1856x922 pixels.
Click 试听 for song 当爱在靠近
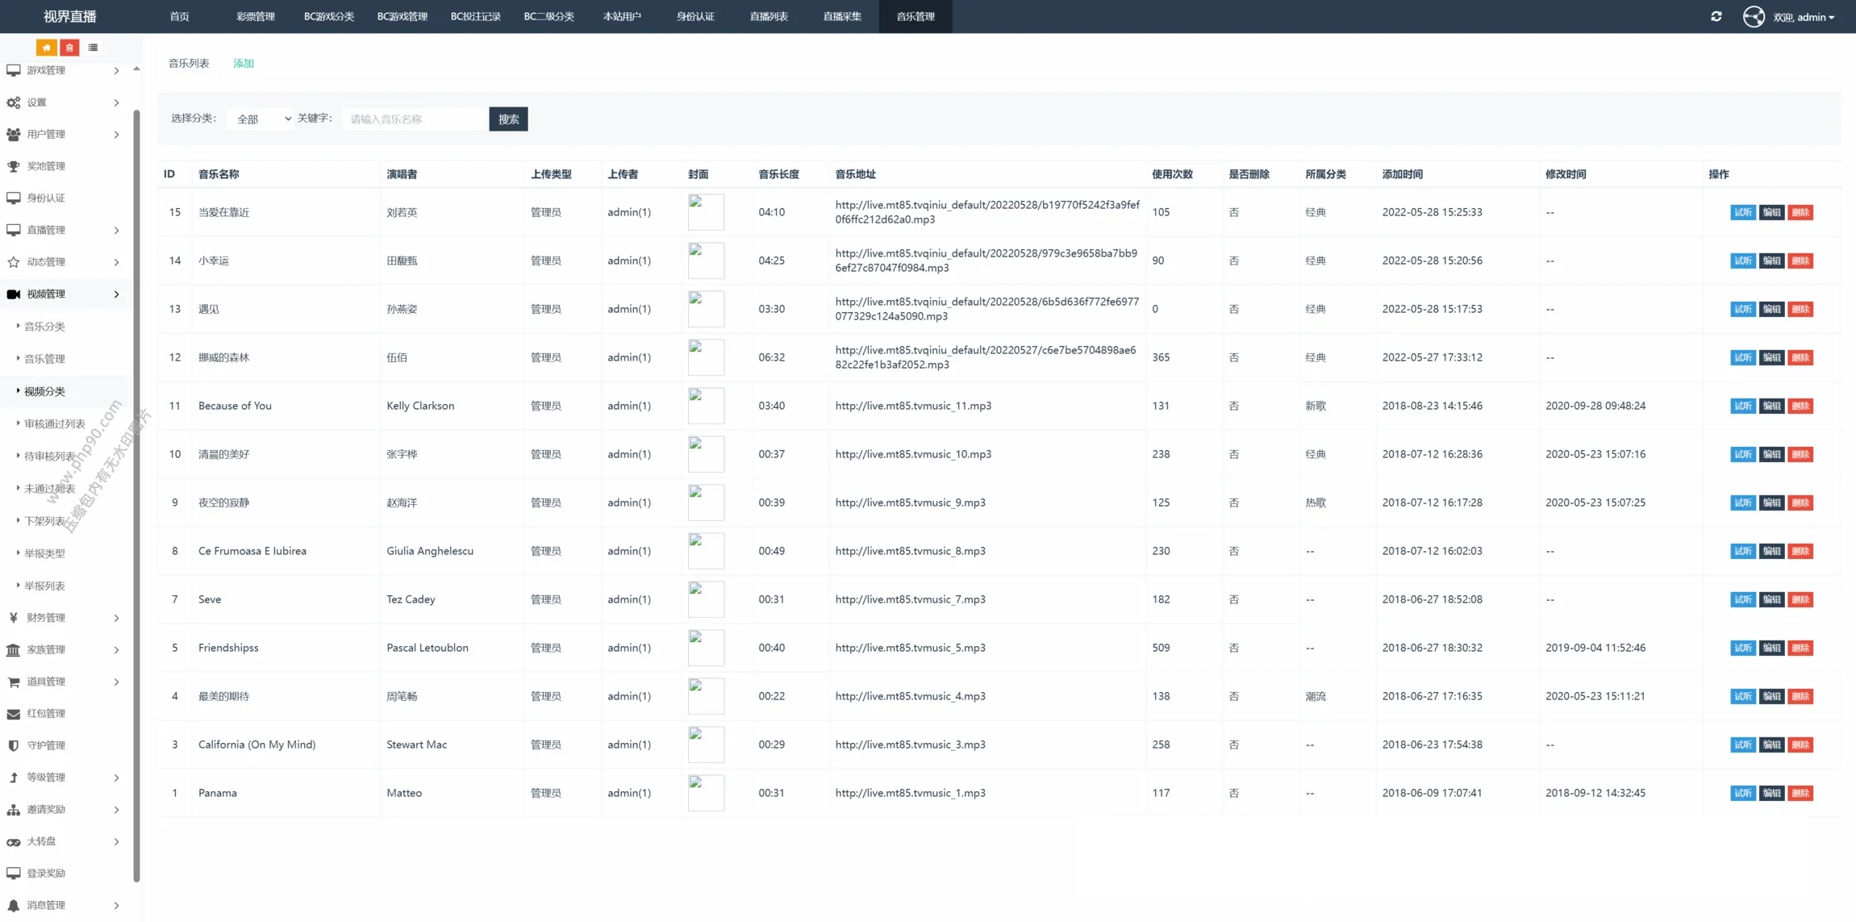1742,212
